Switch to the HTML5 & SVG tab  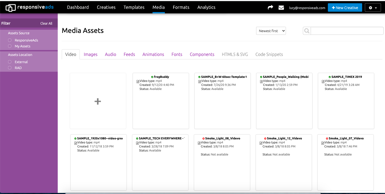tap(235, 54)
